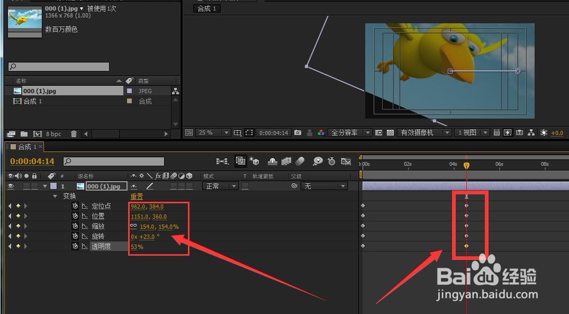Adjust the exposure value +0.0
Viewport: 569px width, 314px height.
click(x=557, y=133)
